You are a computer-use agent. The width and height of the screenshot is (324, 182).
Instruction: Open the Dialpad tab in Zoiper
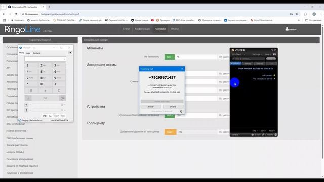point(260,63)
